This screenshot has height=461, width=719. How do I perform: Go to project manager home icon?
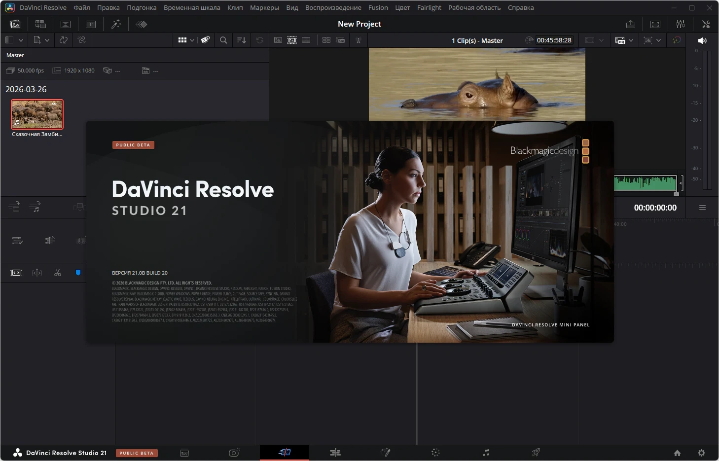point(677,453)
